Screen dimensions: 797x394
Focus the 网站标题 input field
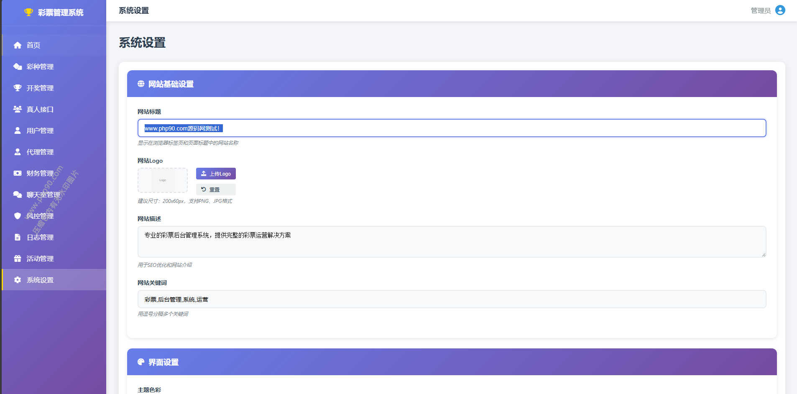coord(452,128)
